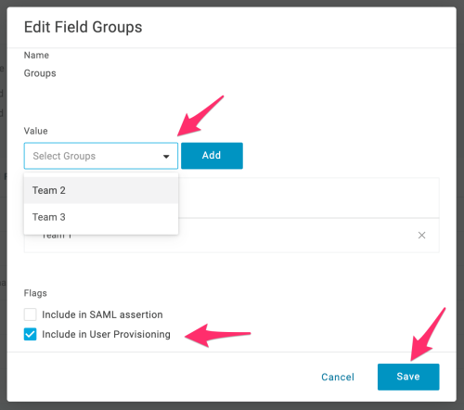Click the Groups name value text

(40, 73)
